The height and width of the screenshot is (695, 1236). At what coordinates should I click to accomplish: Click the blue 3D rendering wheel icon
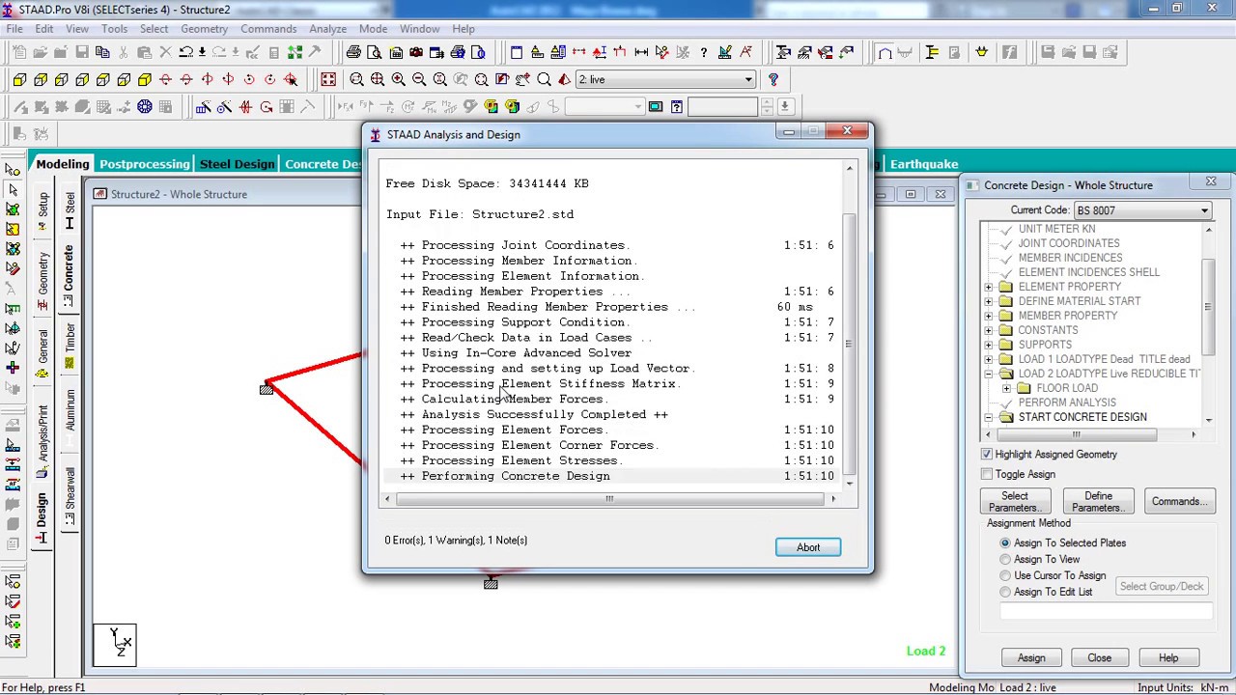point(145,106)
